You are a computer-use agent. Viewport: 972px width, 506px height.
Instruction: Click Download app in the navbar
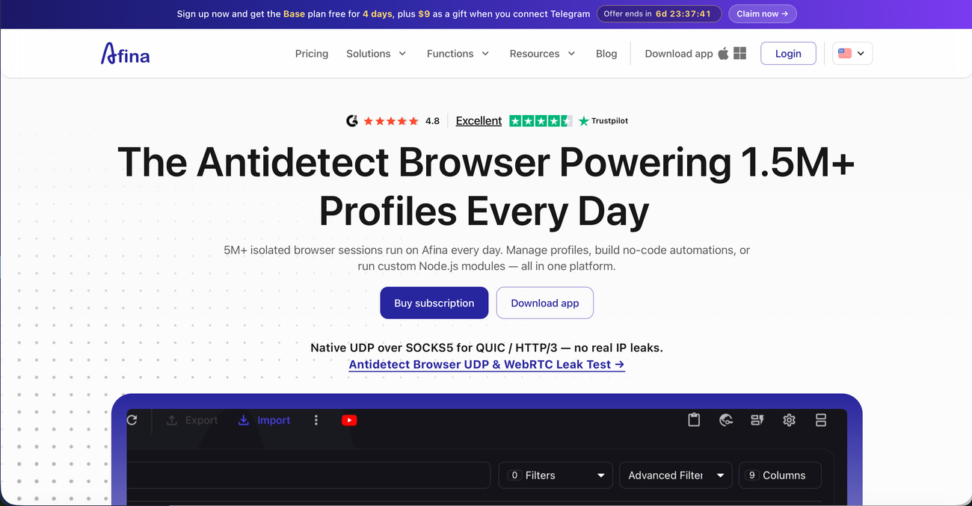pos(679,54)
